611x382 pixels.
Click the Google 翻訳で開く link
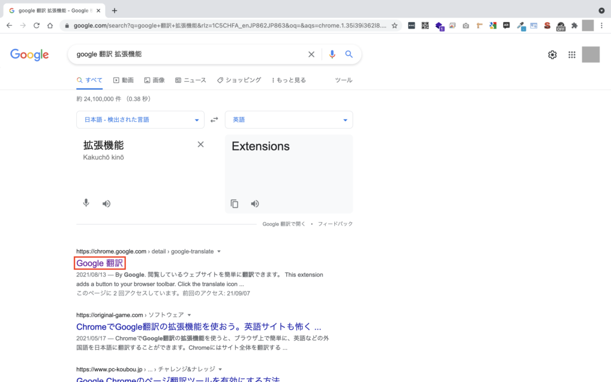pyautogui.click(x=283, y=224)
